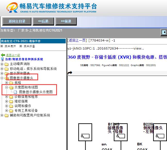Image resolution: width=167 pixels, height=150 pixels.
Task: Click the 菜单折叠 list icon
Action: tap(21, 46)
